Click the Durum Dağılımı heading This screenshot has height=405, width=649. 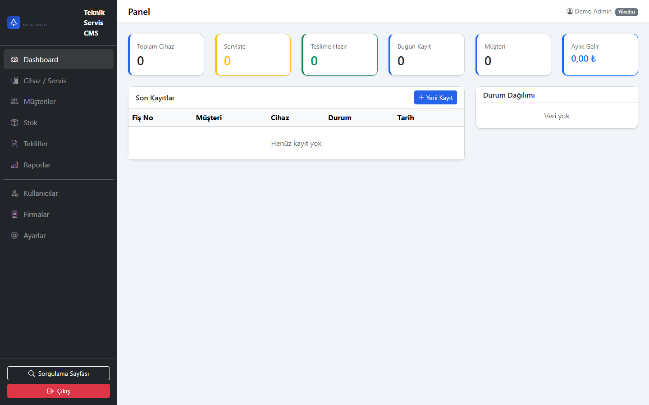point(509,95)
